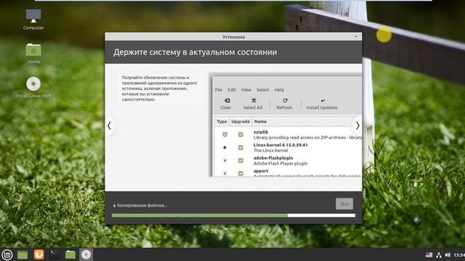The width and height of the screenshot is (465, 261).
Task: Go to the previous installer slide
Action: (x=110, y=125)
